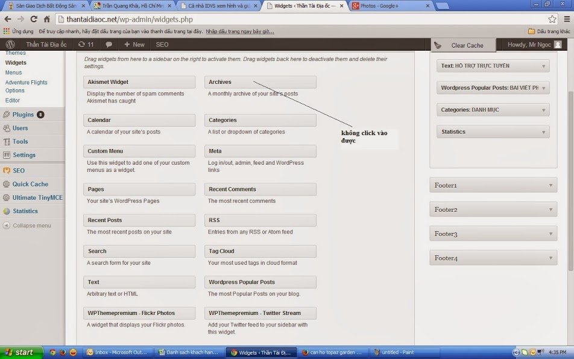This screenshot has width=574, height=359.
Task: Collapse the admin menu
Action: pos(27,226)
